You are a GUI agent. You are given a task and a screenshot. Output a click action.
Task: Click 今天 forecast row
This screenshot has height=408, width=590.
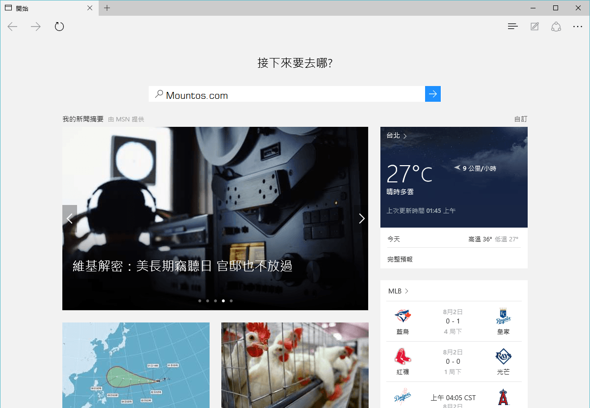pos(454,239)
